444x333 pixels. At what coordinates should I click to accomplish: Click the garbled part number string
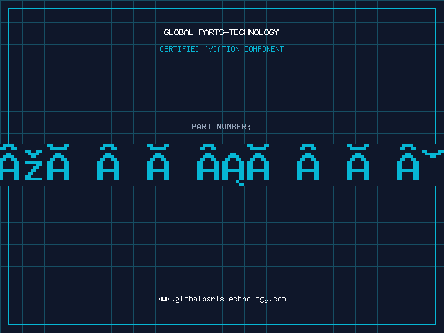[222, 165]
